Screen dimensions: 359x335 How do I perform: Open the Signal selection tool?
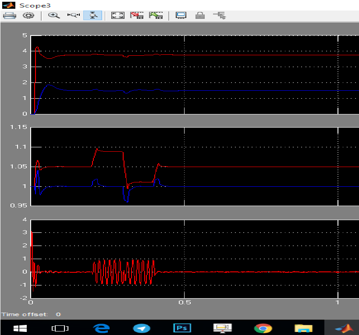coord(219,15)
